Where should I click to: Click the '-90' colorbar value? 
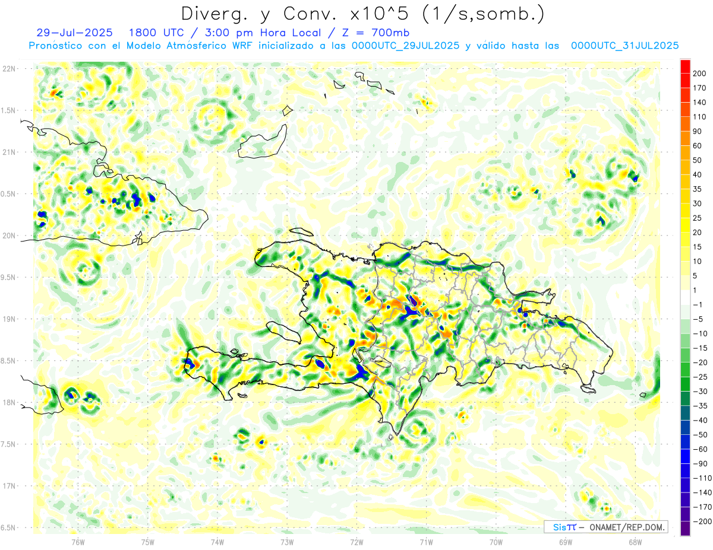tap(700, 463)
